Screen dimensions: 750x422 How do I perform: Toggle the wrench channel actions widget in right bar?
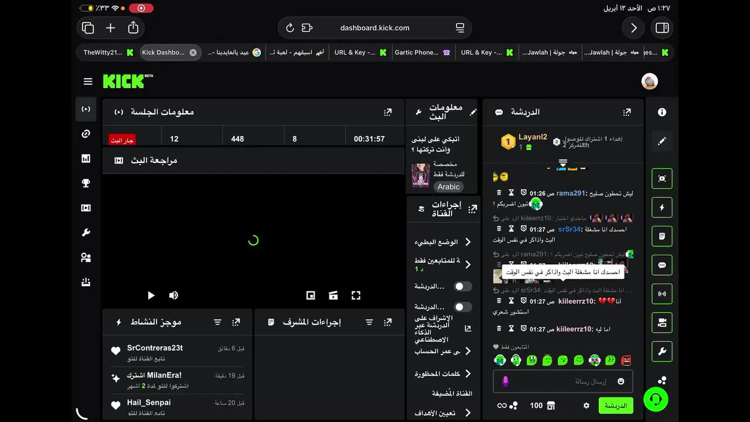662,351
